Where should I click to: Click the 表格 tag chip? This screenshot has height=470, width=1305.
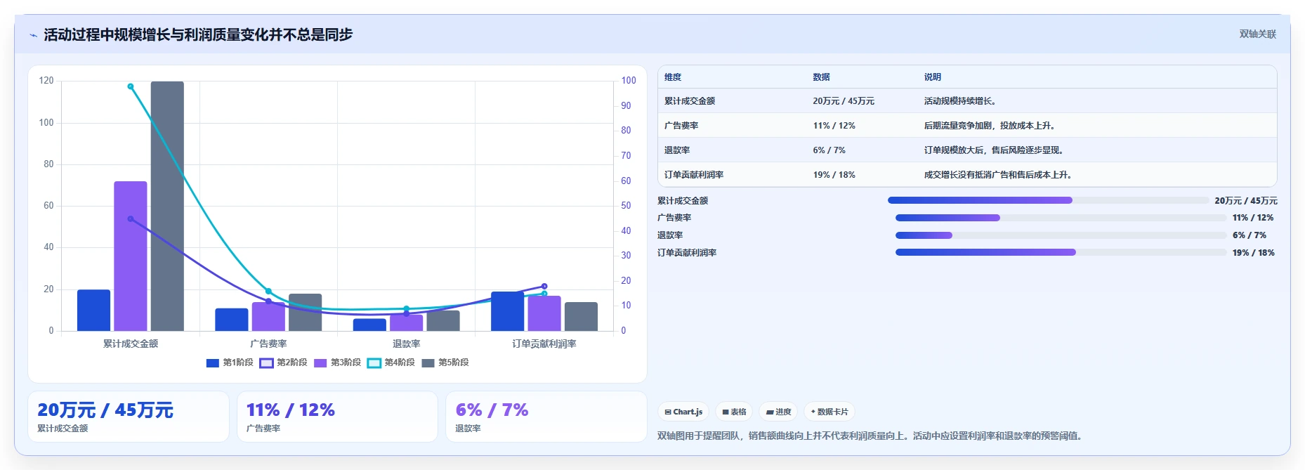point(734,412)
